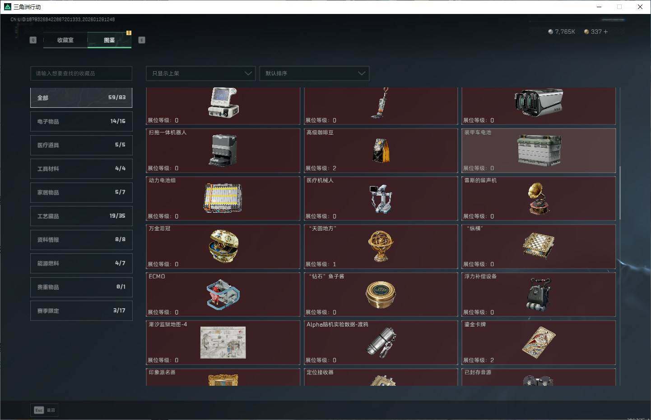Switch to the 收藏室 tab
Screen dimensions: 651x420
65,40
